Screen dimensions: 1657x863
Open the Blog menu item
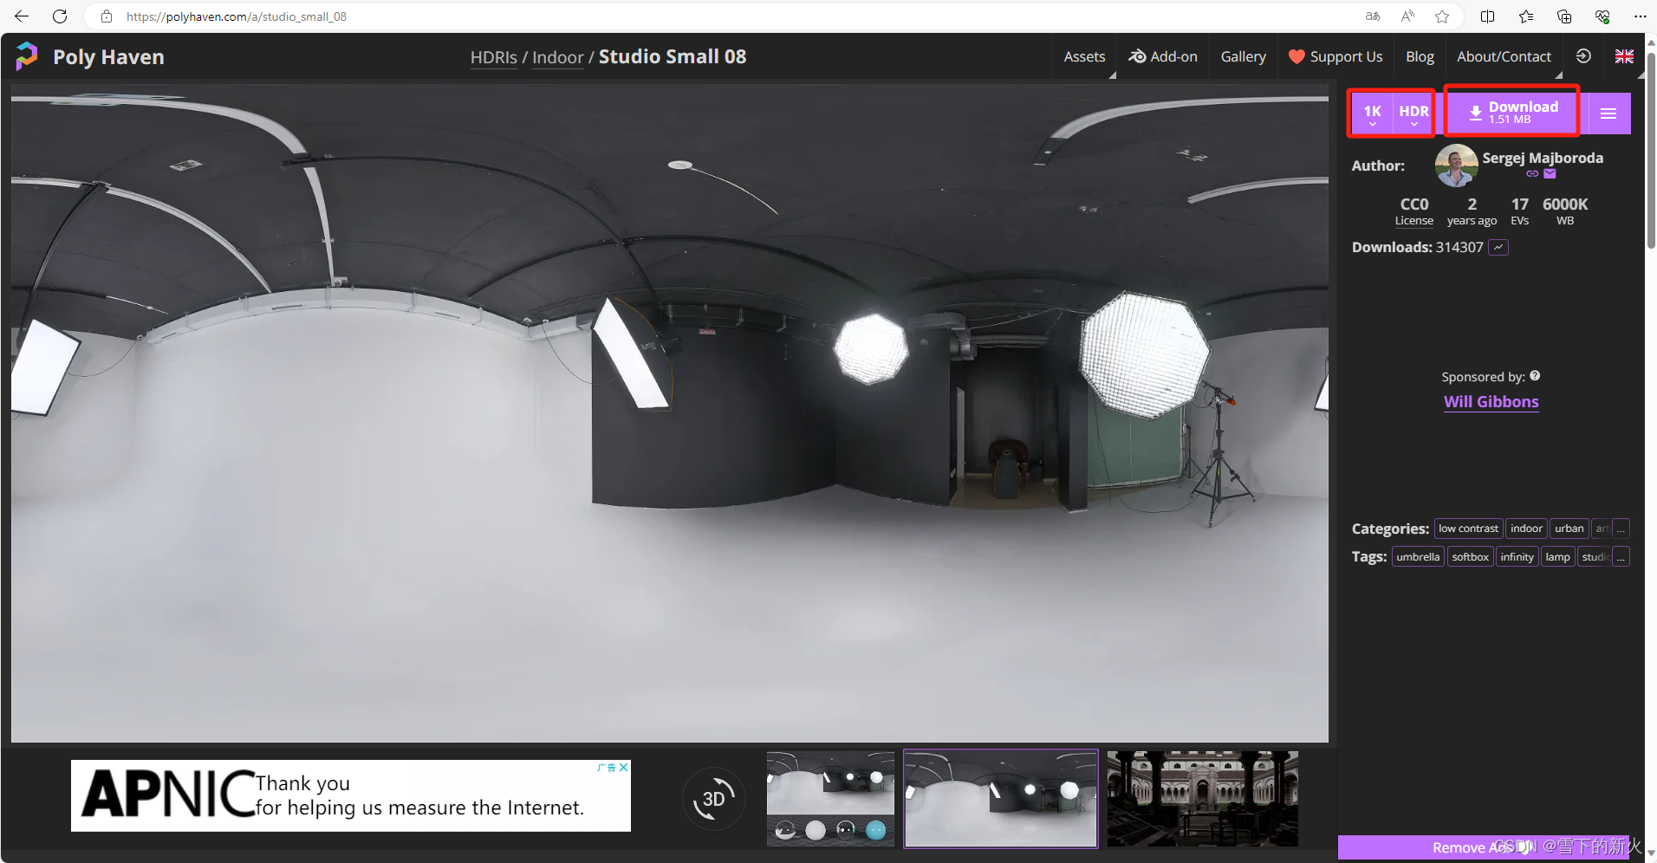(1420, 56)
